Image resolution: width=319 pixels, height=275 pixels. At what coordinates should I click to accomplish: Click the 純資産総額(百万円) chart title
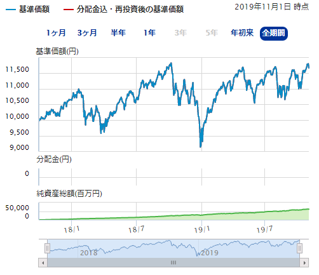(x=69, y=193)
